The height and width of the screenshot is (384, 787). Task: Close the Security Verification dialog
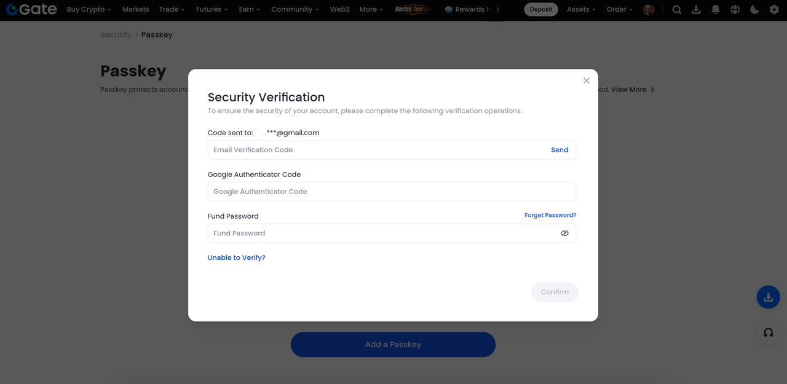click(x=586, y=80)
